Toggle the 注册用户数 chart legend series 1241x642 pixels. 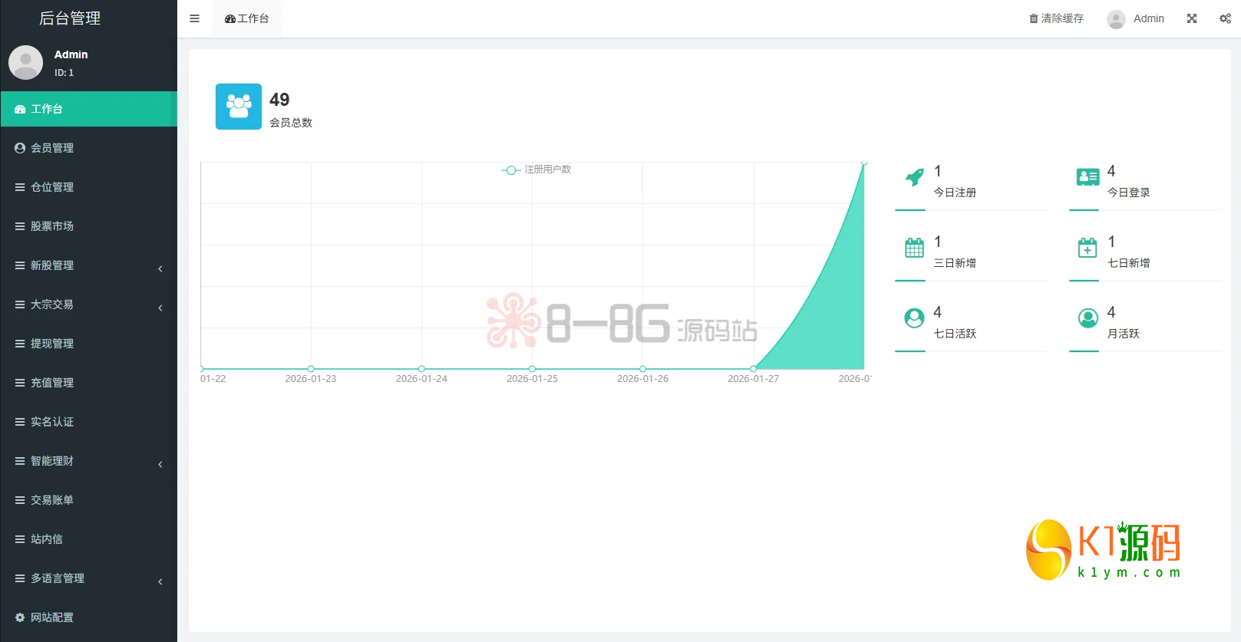click(x=536, y=170)
